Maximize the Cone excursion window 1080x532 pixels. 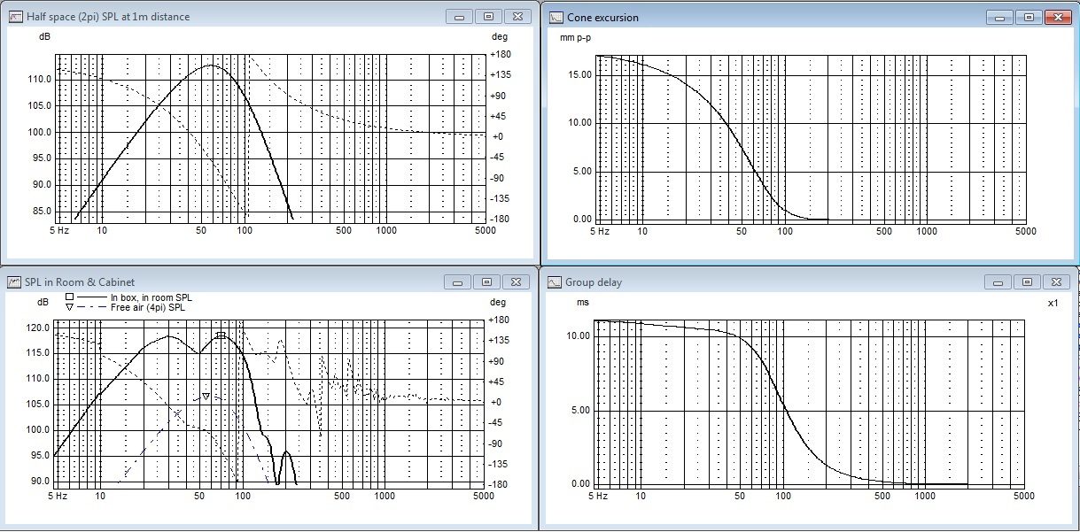point(1028,17)
